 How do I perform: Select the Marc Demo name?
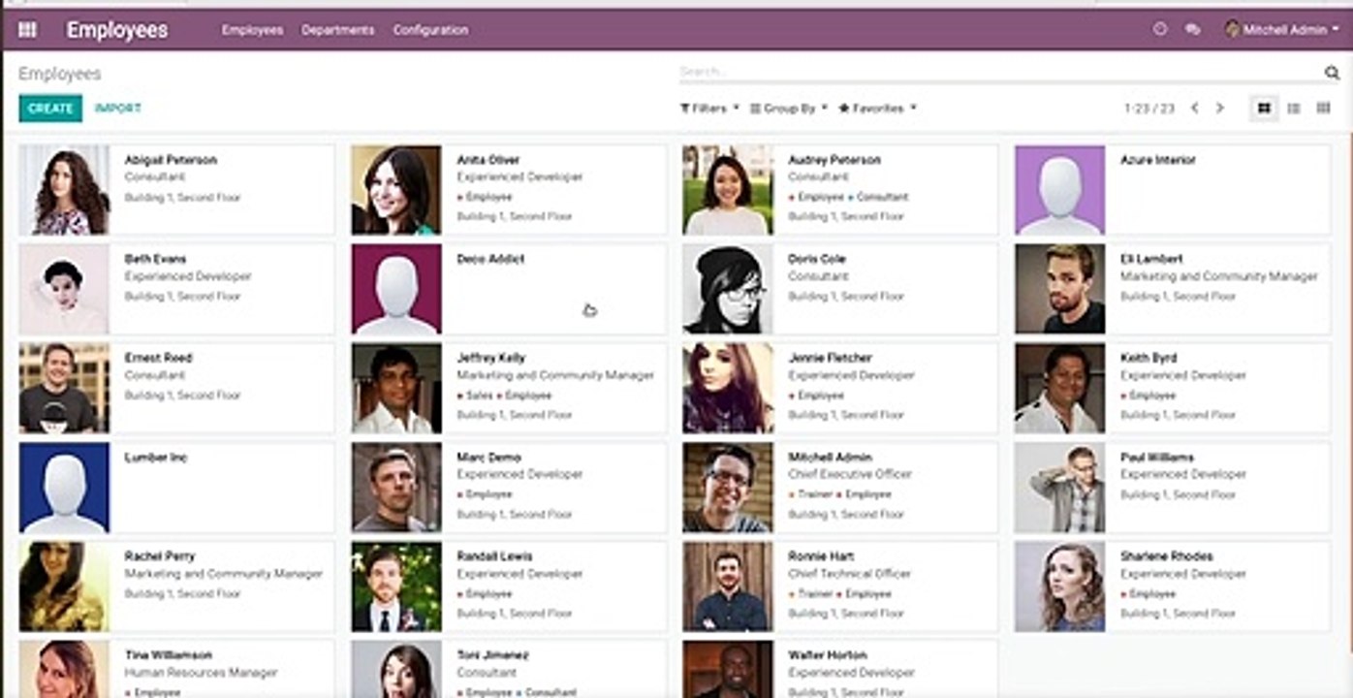coord(488,458)
